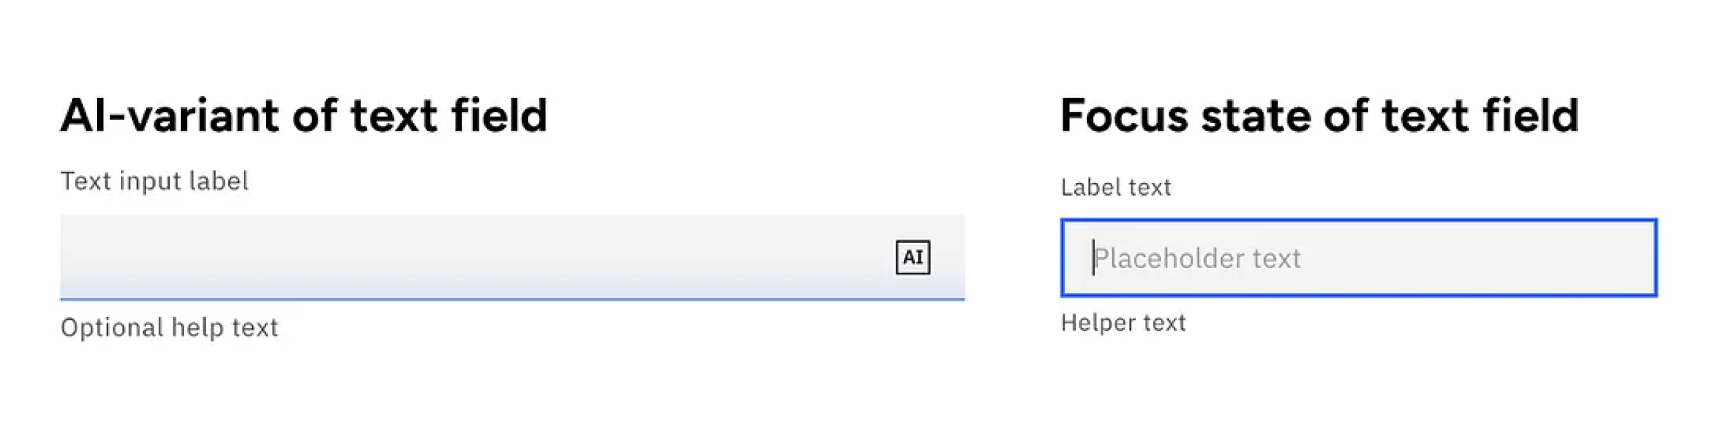Place cursor at the blinking text caret
The width and height of the screenshot is (1735, 440).
(1093, 258)
